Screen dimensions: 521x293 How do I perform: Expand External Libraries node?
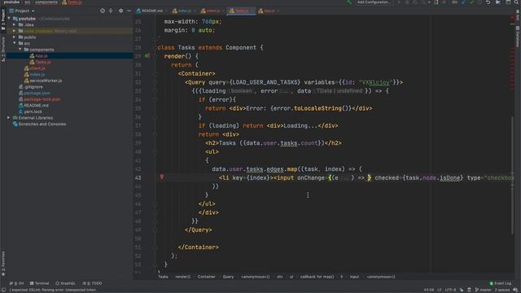(x=9, y=118)
